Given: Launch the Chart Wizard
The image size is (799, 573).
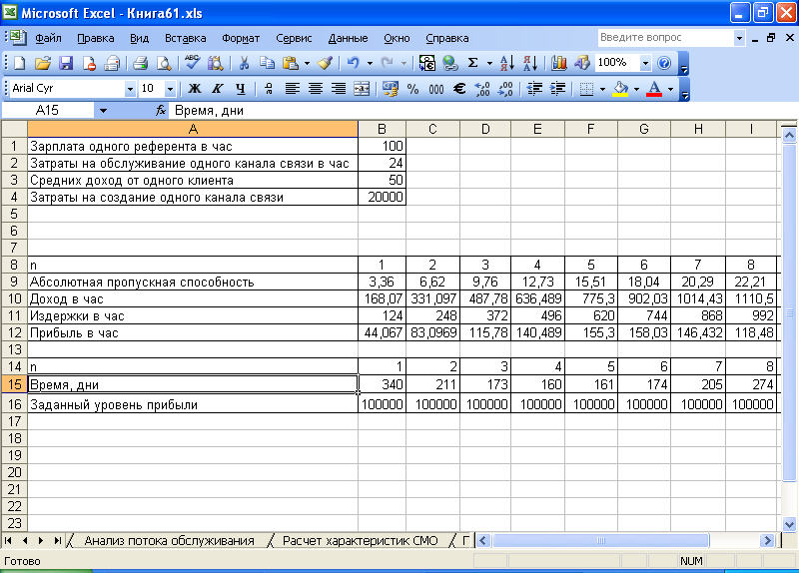Looking at the screenshot, I should click(558, 63).
